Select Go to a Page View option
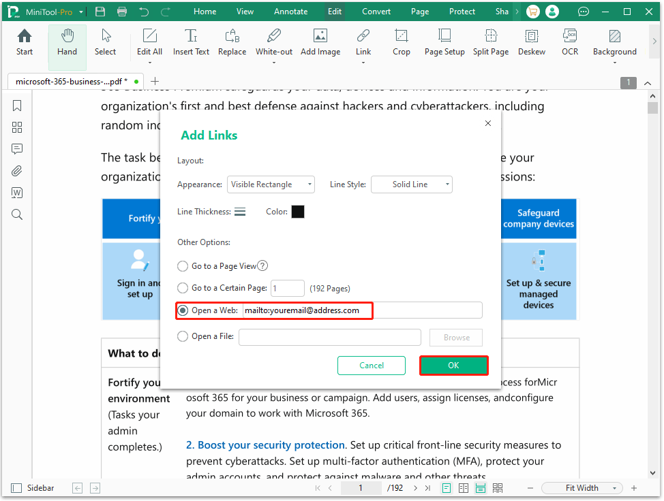 [x=182, y=265]
